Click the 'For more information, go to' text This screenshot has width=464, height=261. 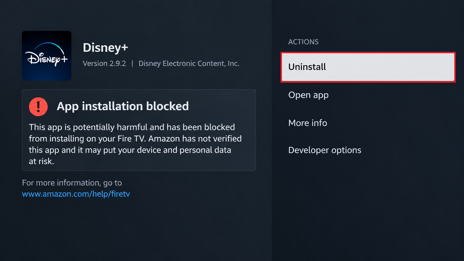click(72, 183)
